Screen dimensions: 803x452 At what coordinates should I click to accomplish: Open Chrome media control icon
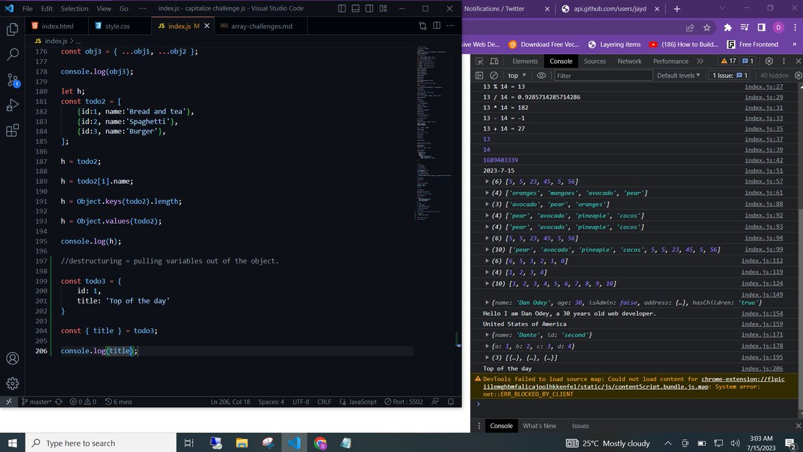click(x=745, y=27)
